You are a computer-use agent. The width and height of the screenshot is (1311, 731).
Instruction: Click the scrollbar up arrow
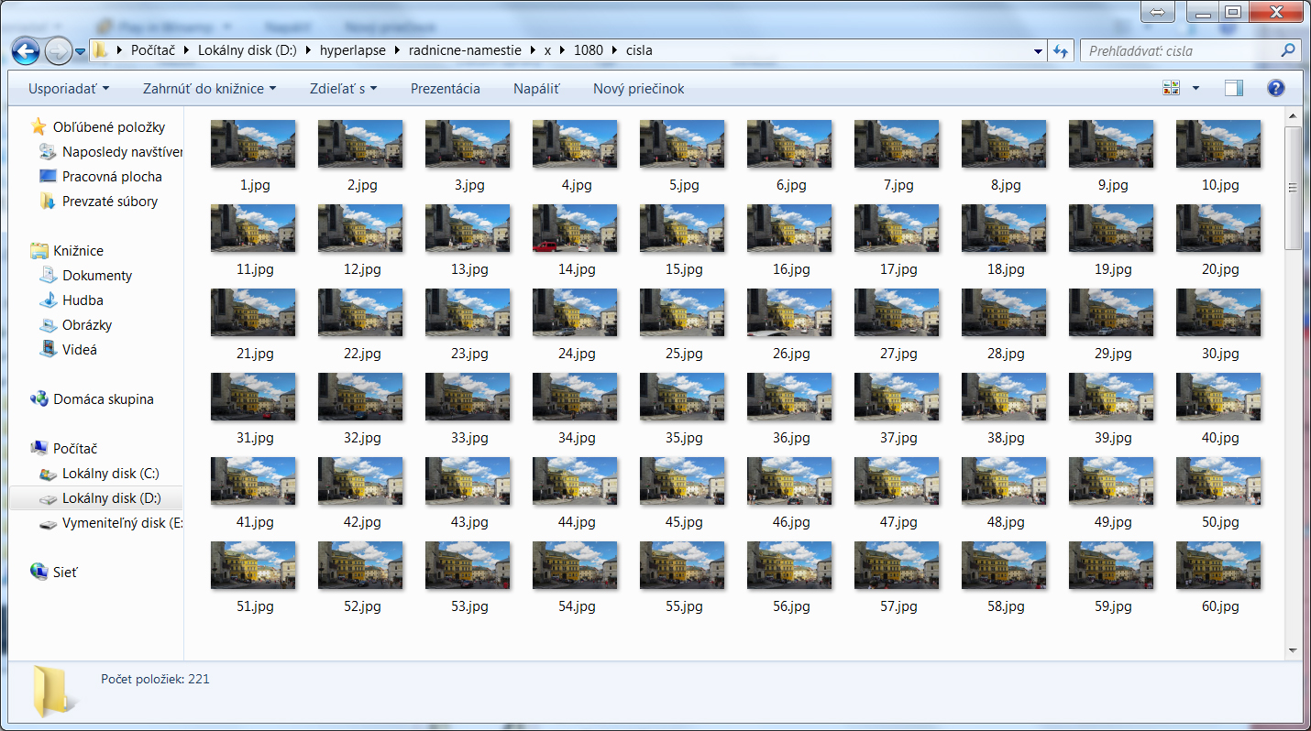point(1293,116)
